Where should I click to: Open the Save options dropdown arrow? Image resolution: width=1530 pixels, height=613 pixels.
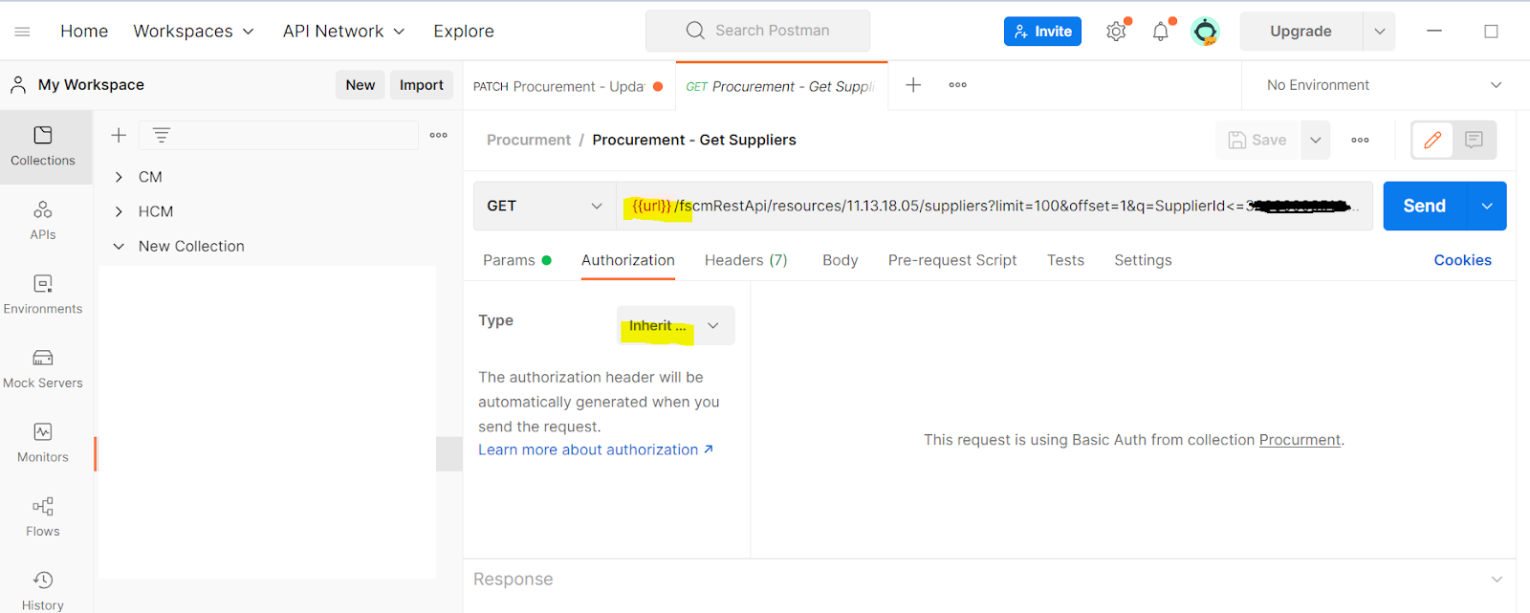click(x=1315, y=141)
